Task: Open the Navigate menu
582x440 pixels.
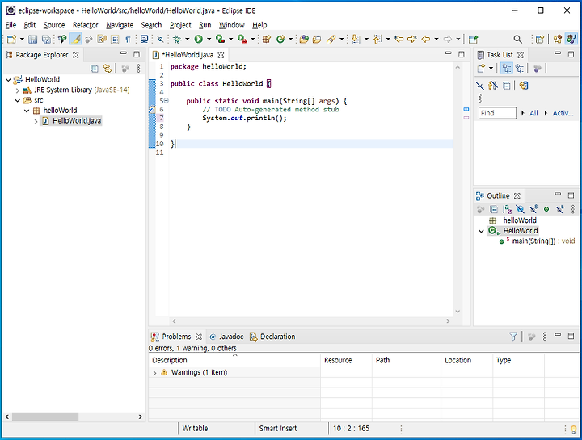Action: click(120, 25)
